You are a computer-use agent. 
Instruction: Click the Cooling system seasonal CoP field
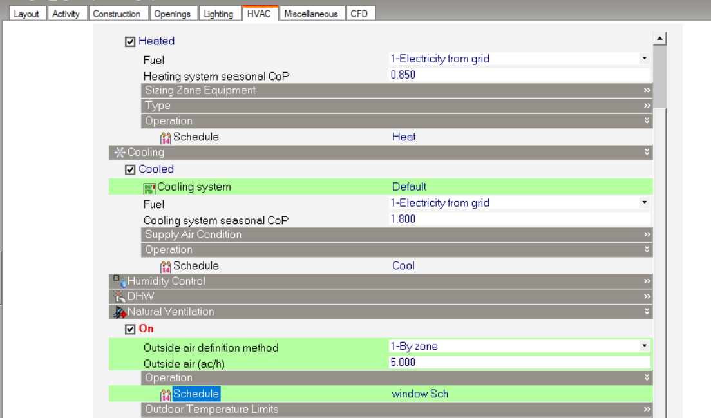520,219
